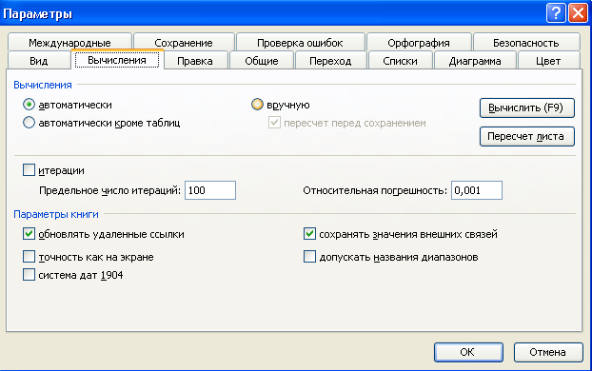Viewport: 592px width, 371px height.
Task: Select the вручную calculation mode
Action: (x=257, y=105)
